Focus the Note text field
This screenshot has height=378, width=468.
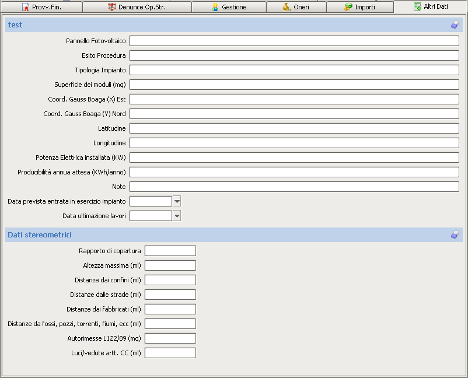coord(294,187)
